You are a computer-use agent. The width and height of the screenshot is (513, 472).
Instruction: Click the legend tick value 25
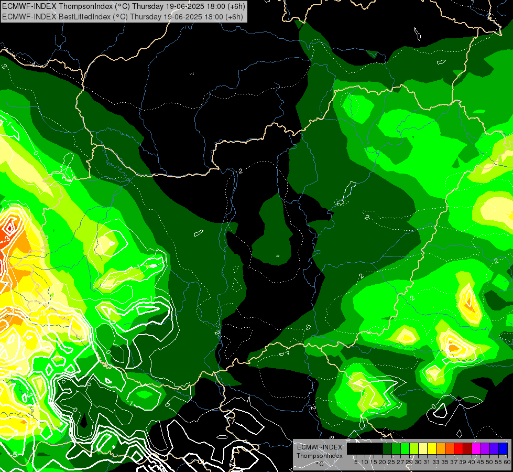pyautogui.click(x=391, y=462)
